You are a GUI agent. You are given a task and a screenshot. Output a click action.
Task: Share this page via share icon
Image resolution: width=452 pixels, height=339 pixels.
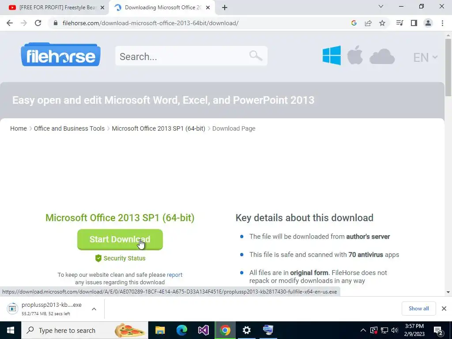368,23
